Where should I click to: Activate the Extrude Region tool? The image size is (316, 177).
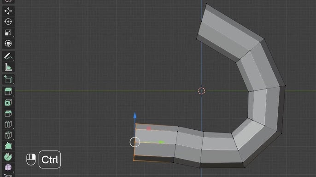(x=8, y=92)
